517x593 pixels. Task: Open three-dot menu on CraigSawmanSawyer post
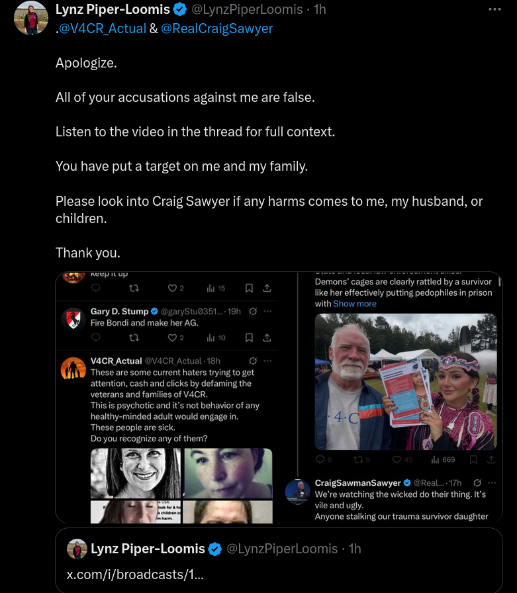pyautogui.click(x=492, y=482)
